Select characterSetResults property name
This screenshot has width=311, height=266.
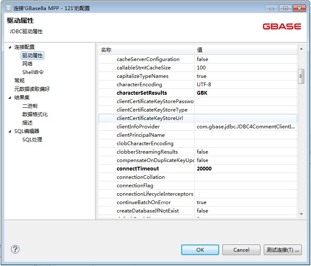[x=142, y=93]
